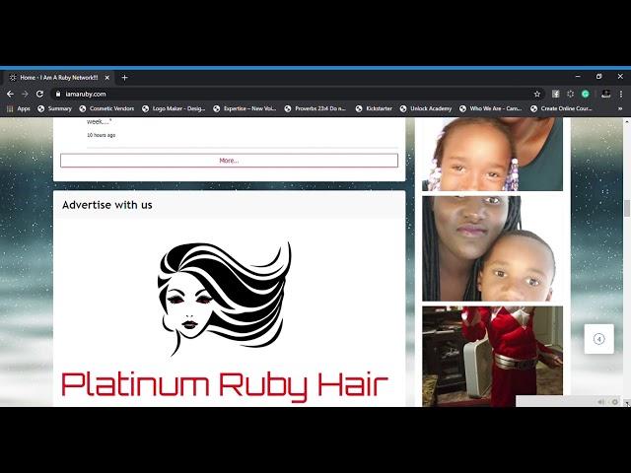Open the photo of the woman and young boy
Image resolution: width=631 pixels, height=473 pixels.
coord(492,248)
